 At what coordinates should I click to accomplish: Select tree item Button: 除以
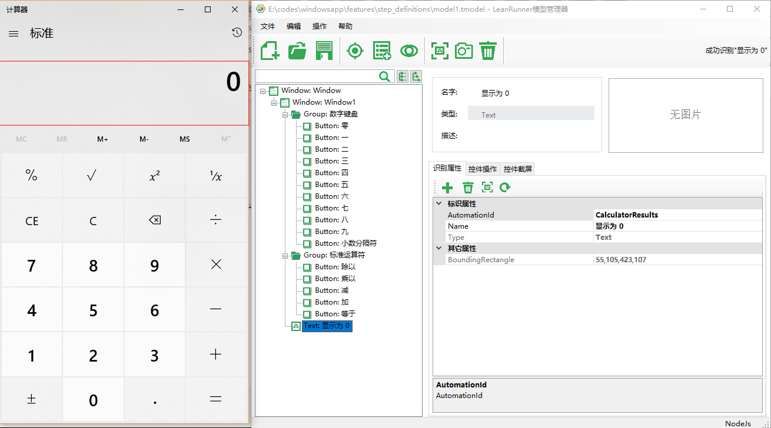pyautogui.click(x=335, y=267)
